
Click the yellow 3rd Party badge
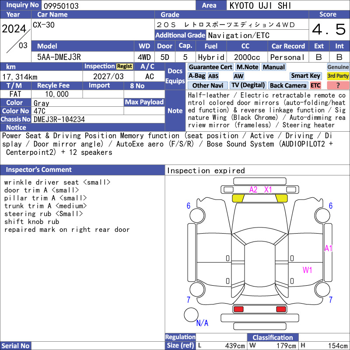[x=338, y=76]
